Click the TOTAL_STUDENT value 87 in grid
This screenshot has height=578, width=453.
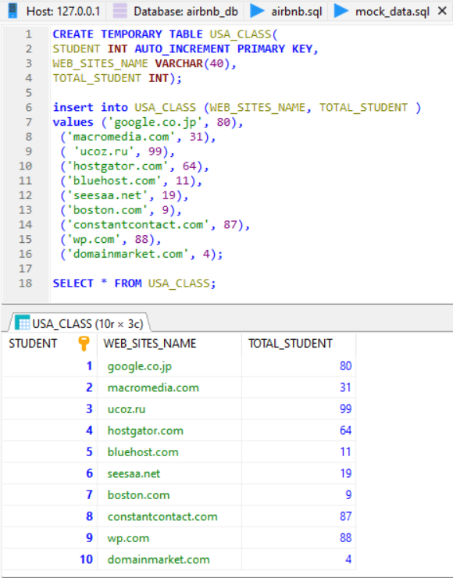click(x=299, y=516)
